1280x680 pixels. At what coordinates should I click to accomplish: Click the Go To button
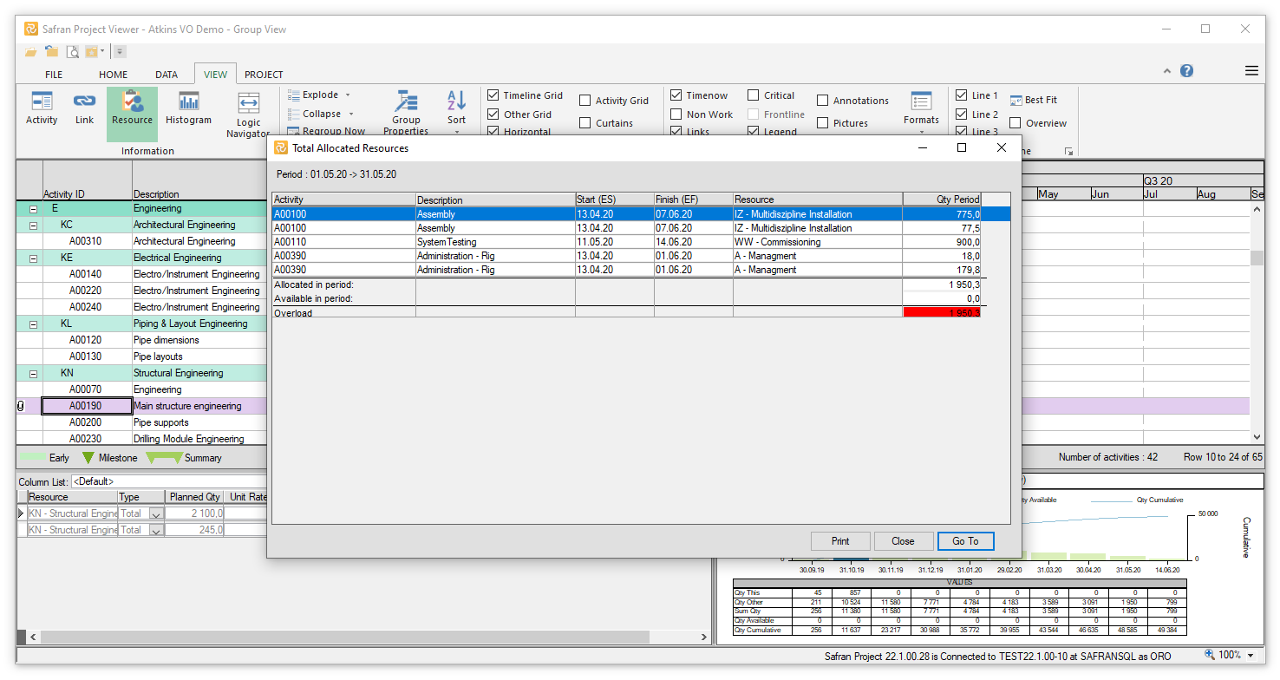(965, 541)
